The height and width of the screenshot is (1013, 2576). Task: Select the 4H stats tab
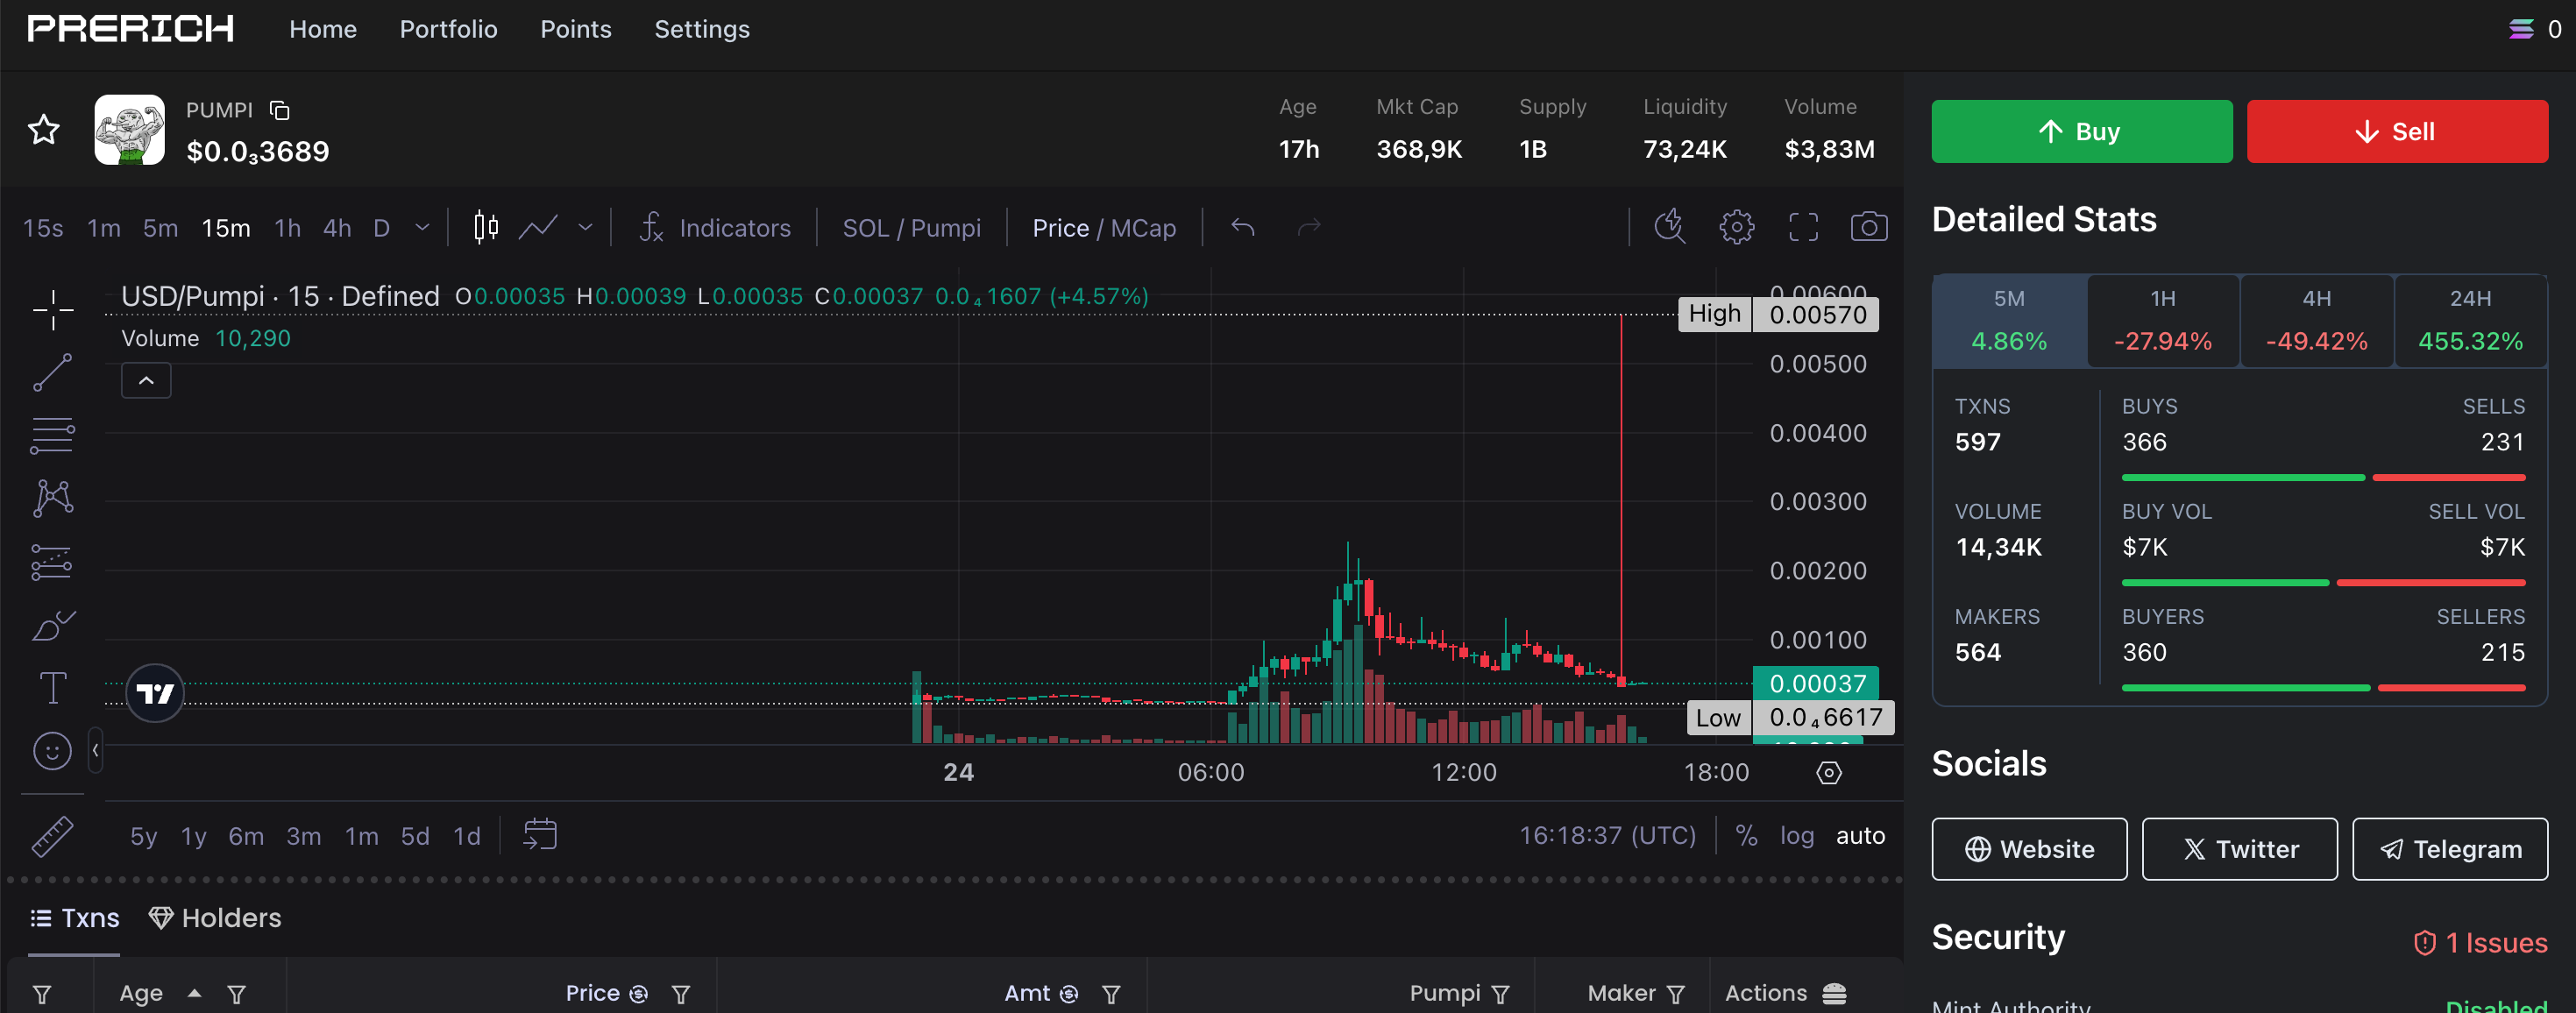point(2317,321)
